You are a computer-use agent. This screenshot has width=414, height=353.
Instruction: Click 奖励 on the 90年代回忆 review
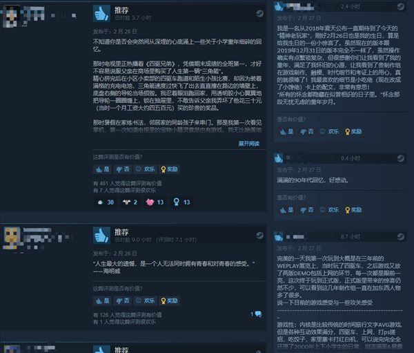[353, 210]
